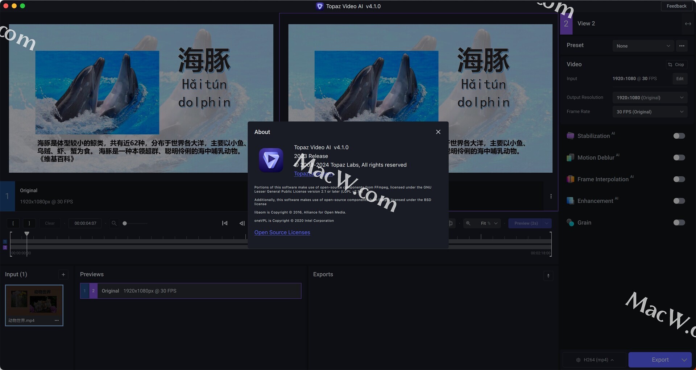Click the Exports sort arrows icon
The width and height of the screenshot is (696, 370).
point(548,276)
